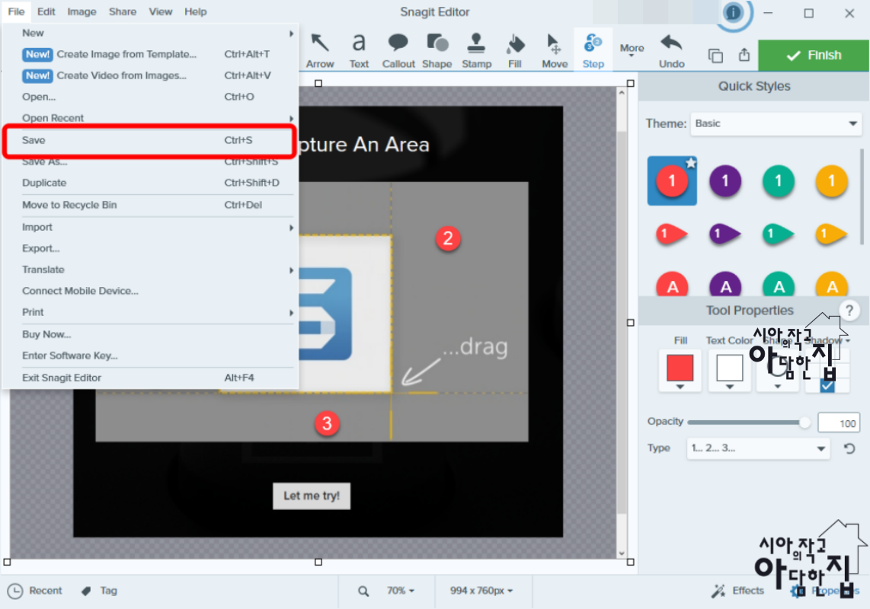Open the Image menu
Viewport: 870px width, 609px height.
(x=82, y=11)
